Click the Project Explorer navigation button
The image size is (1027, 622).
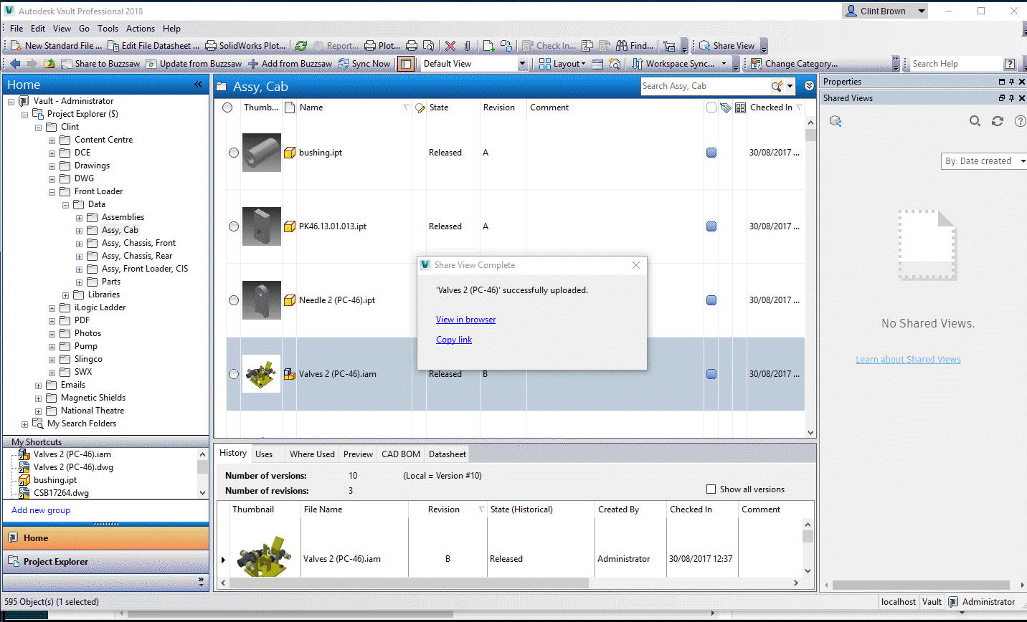106,562
